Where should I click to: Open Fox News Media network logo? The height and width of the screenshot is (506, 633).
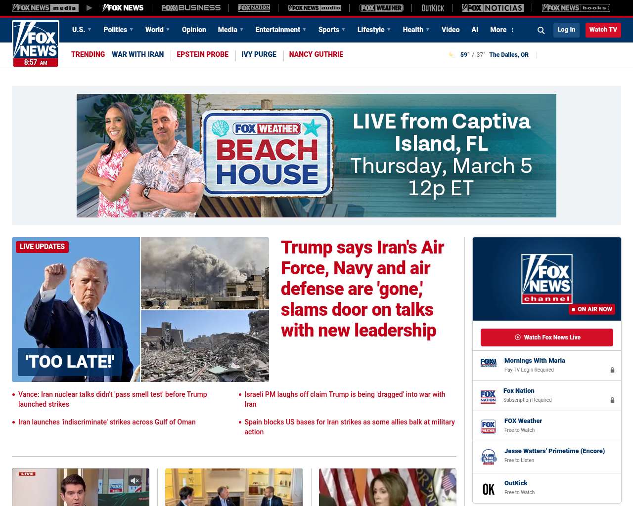click(x=45, y=8)
